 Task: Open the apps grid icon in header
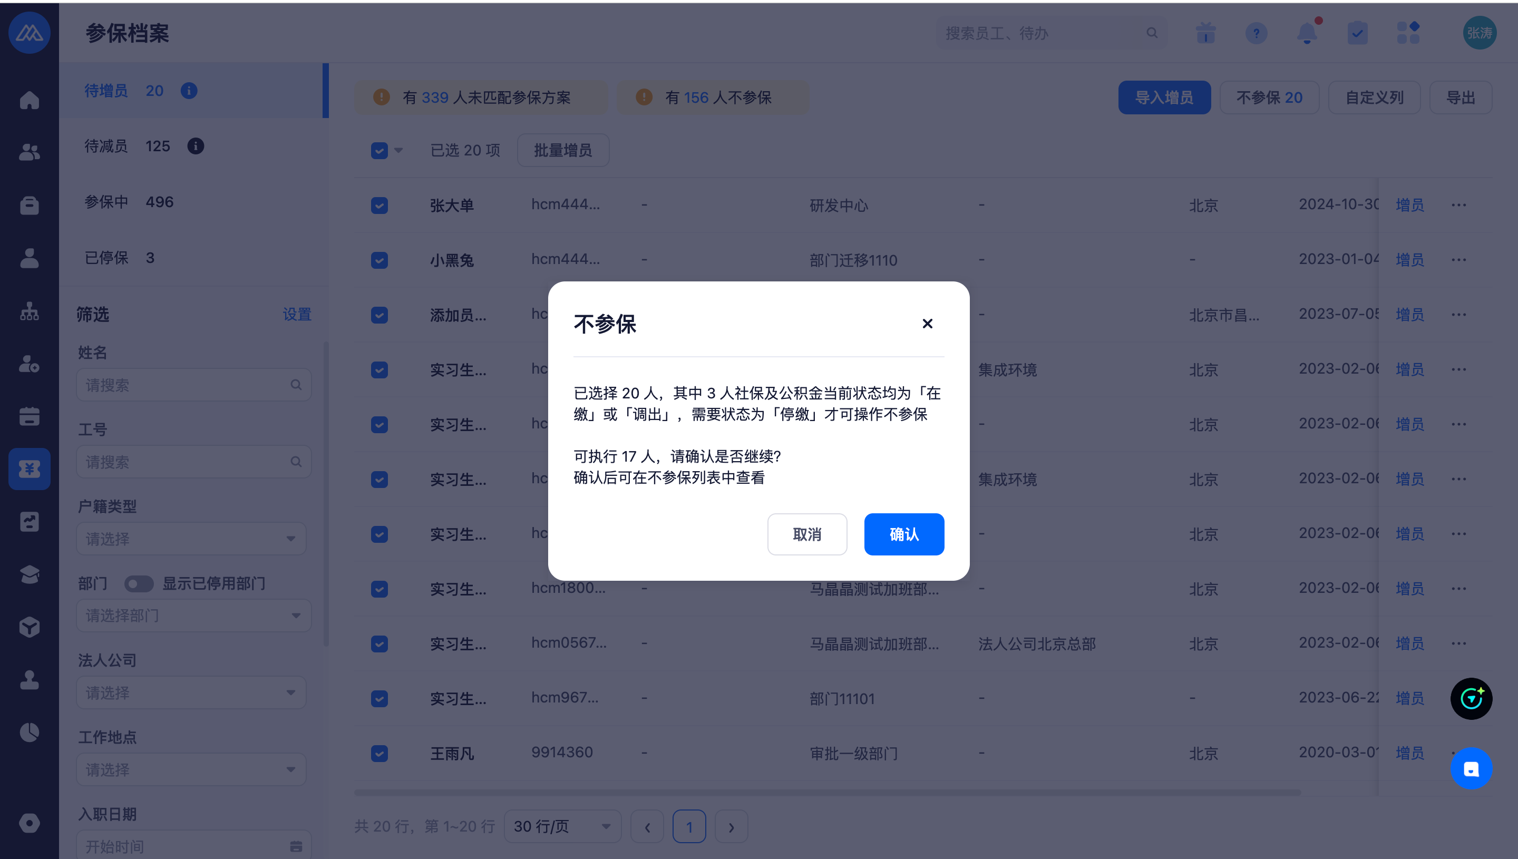(x=1408, y=33)
